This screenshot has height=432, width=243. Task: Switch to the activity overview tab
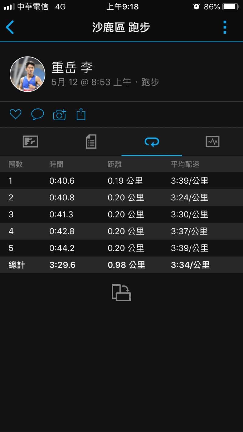(x=30, y=141)
